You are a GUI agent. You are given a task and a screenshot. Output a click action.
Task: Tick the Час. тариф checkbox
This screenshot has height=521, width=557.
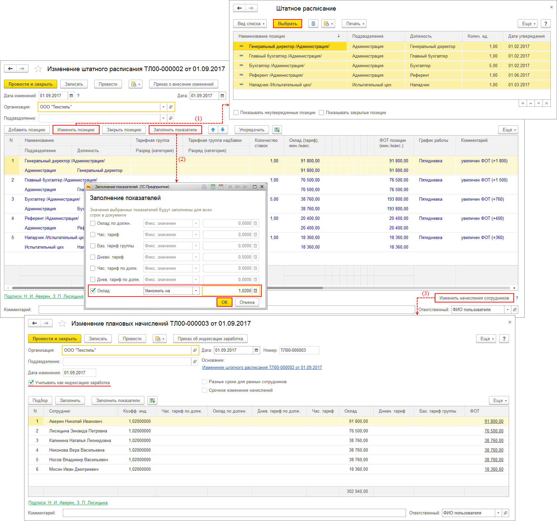coord(93,235)
